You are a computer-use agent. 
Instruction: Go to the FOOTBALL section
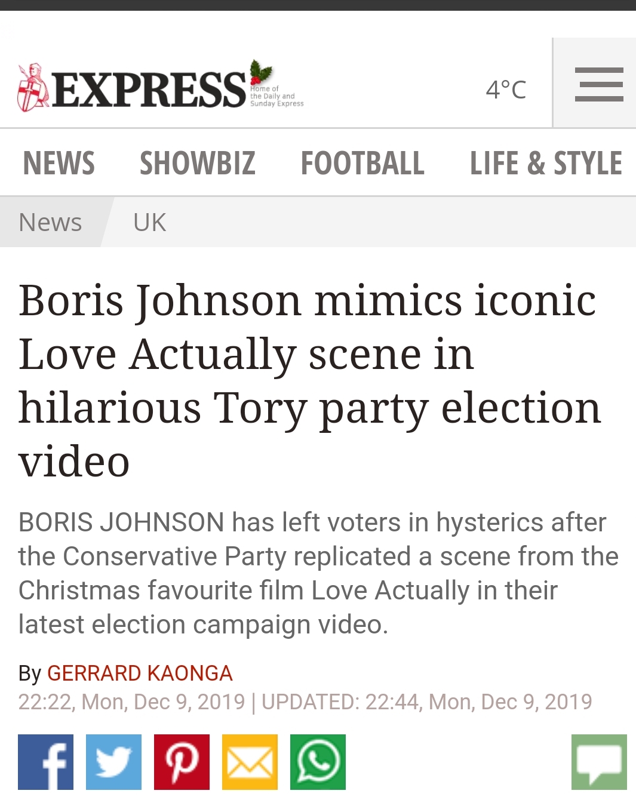pos(362,163)
